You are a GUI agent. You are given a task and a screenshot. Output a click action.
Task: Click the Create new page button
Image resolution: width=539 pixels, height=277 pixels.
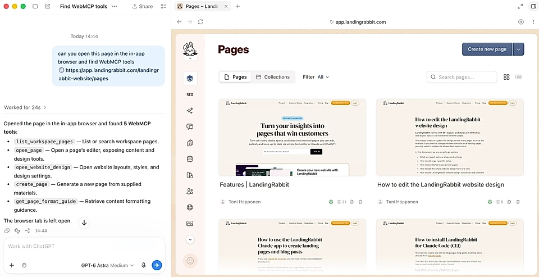[487, 49]
